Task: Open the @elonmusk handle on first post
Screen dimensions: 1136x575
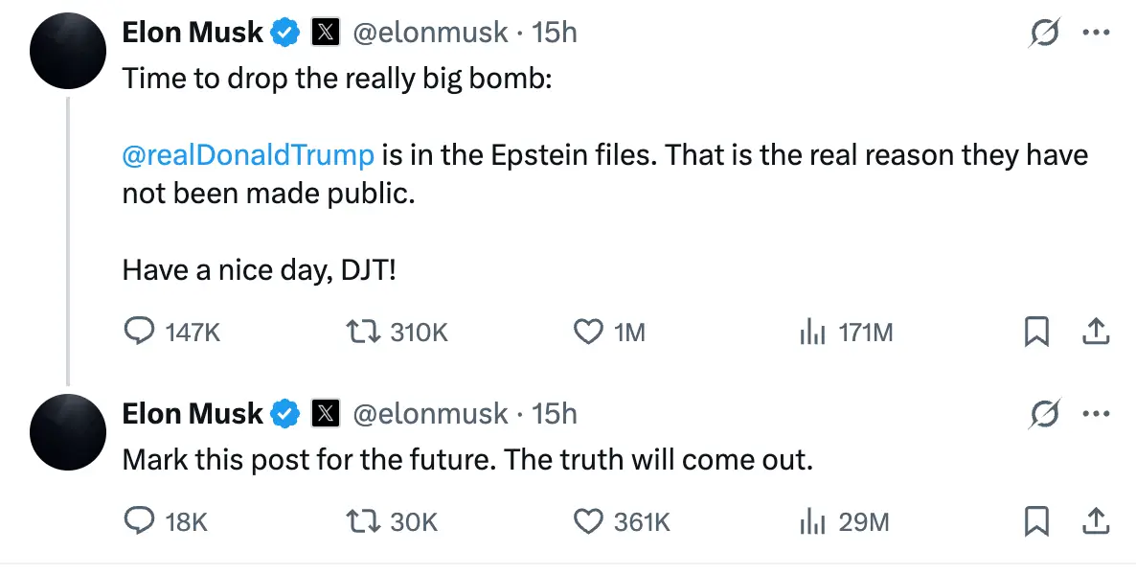Action: pos(430,32)
